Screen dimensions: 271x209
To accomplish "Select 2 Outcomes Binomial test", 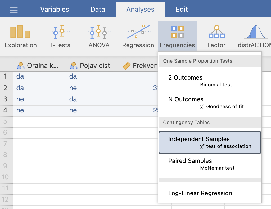I will pyautogui.click(x=210, y=81).
